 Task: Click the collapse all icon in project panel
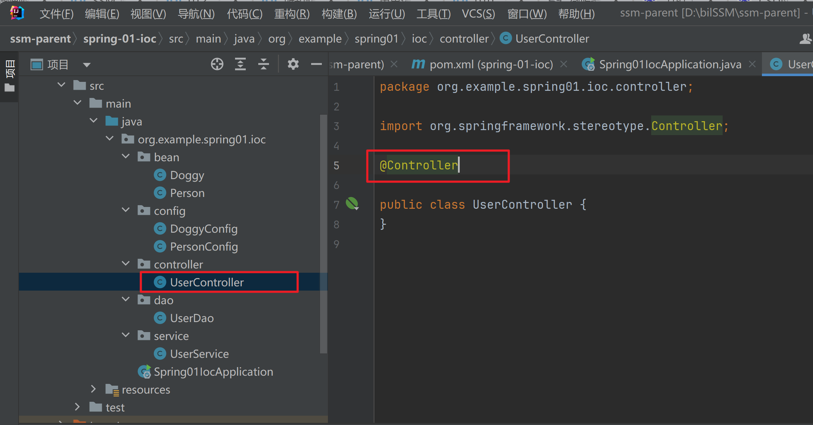click(264, 64)
